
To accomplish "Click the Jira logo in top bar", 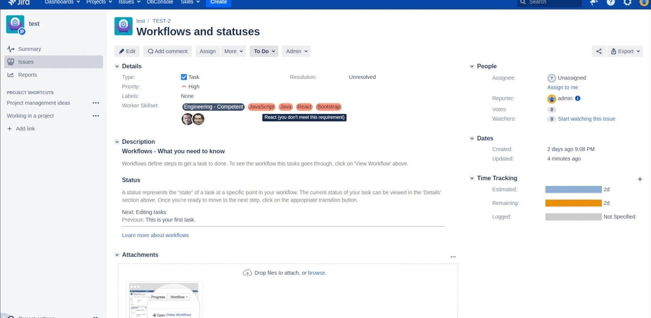I will tap(19, 2).
